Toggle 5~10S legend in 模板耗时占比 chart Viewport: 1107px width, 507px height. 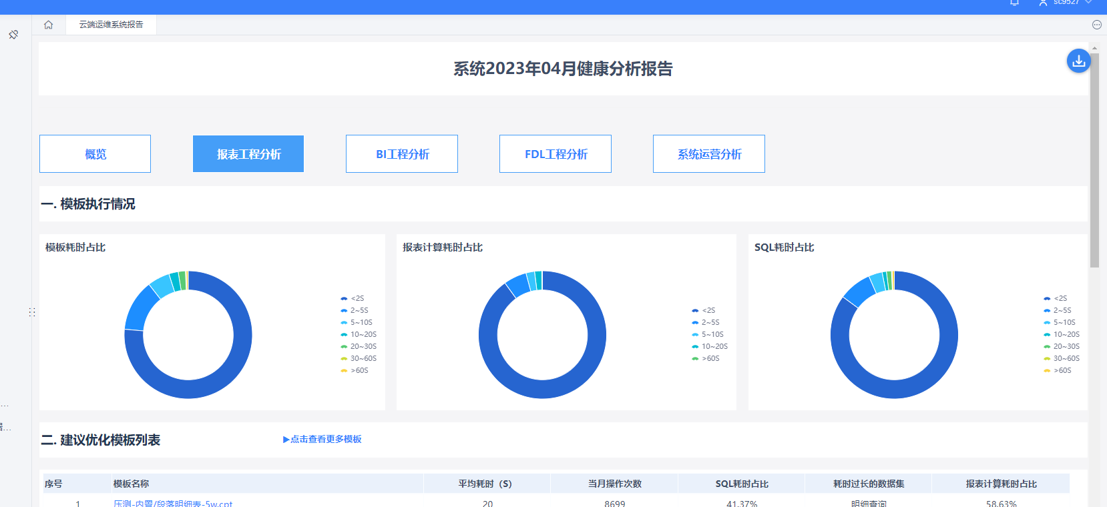click(x=357, y=322)
